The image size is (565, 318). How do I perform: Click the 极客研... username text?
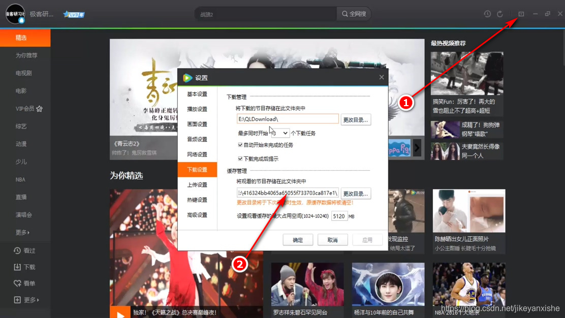[42, 14]
